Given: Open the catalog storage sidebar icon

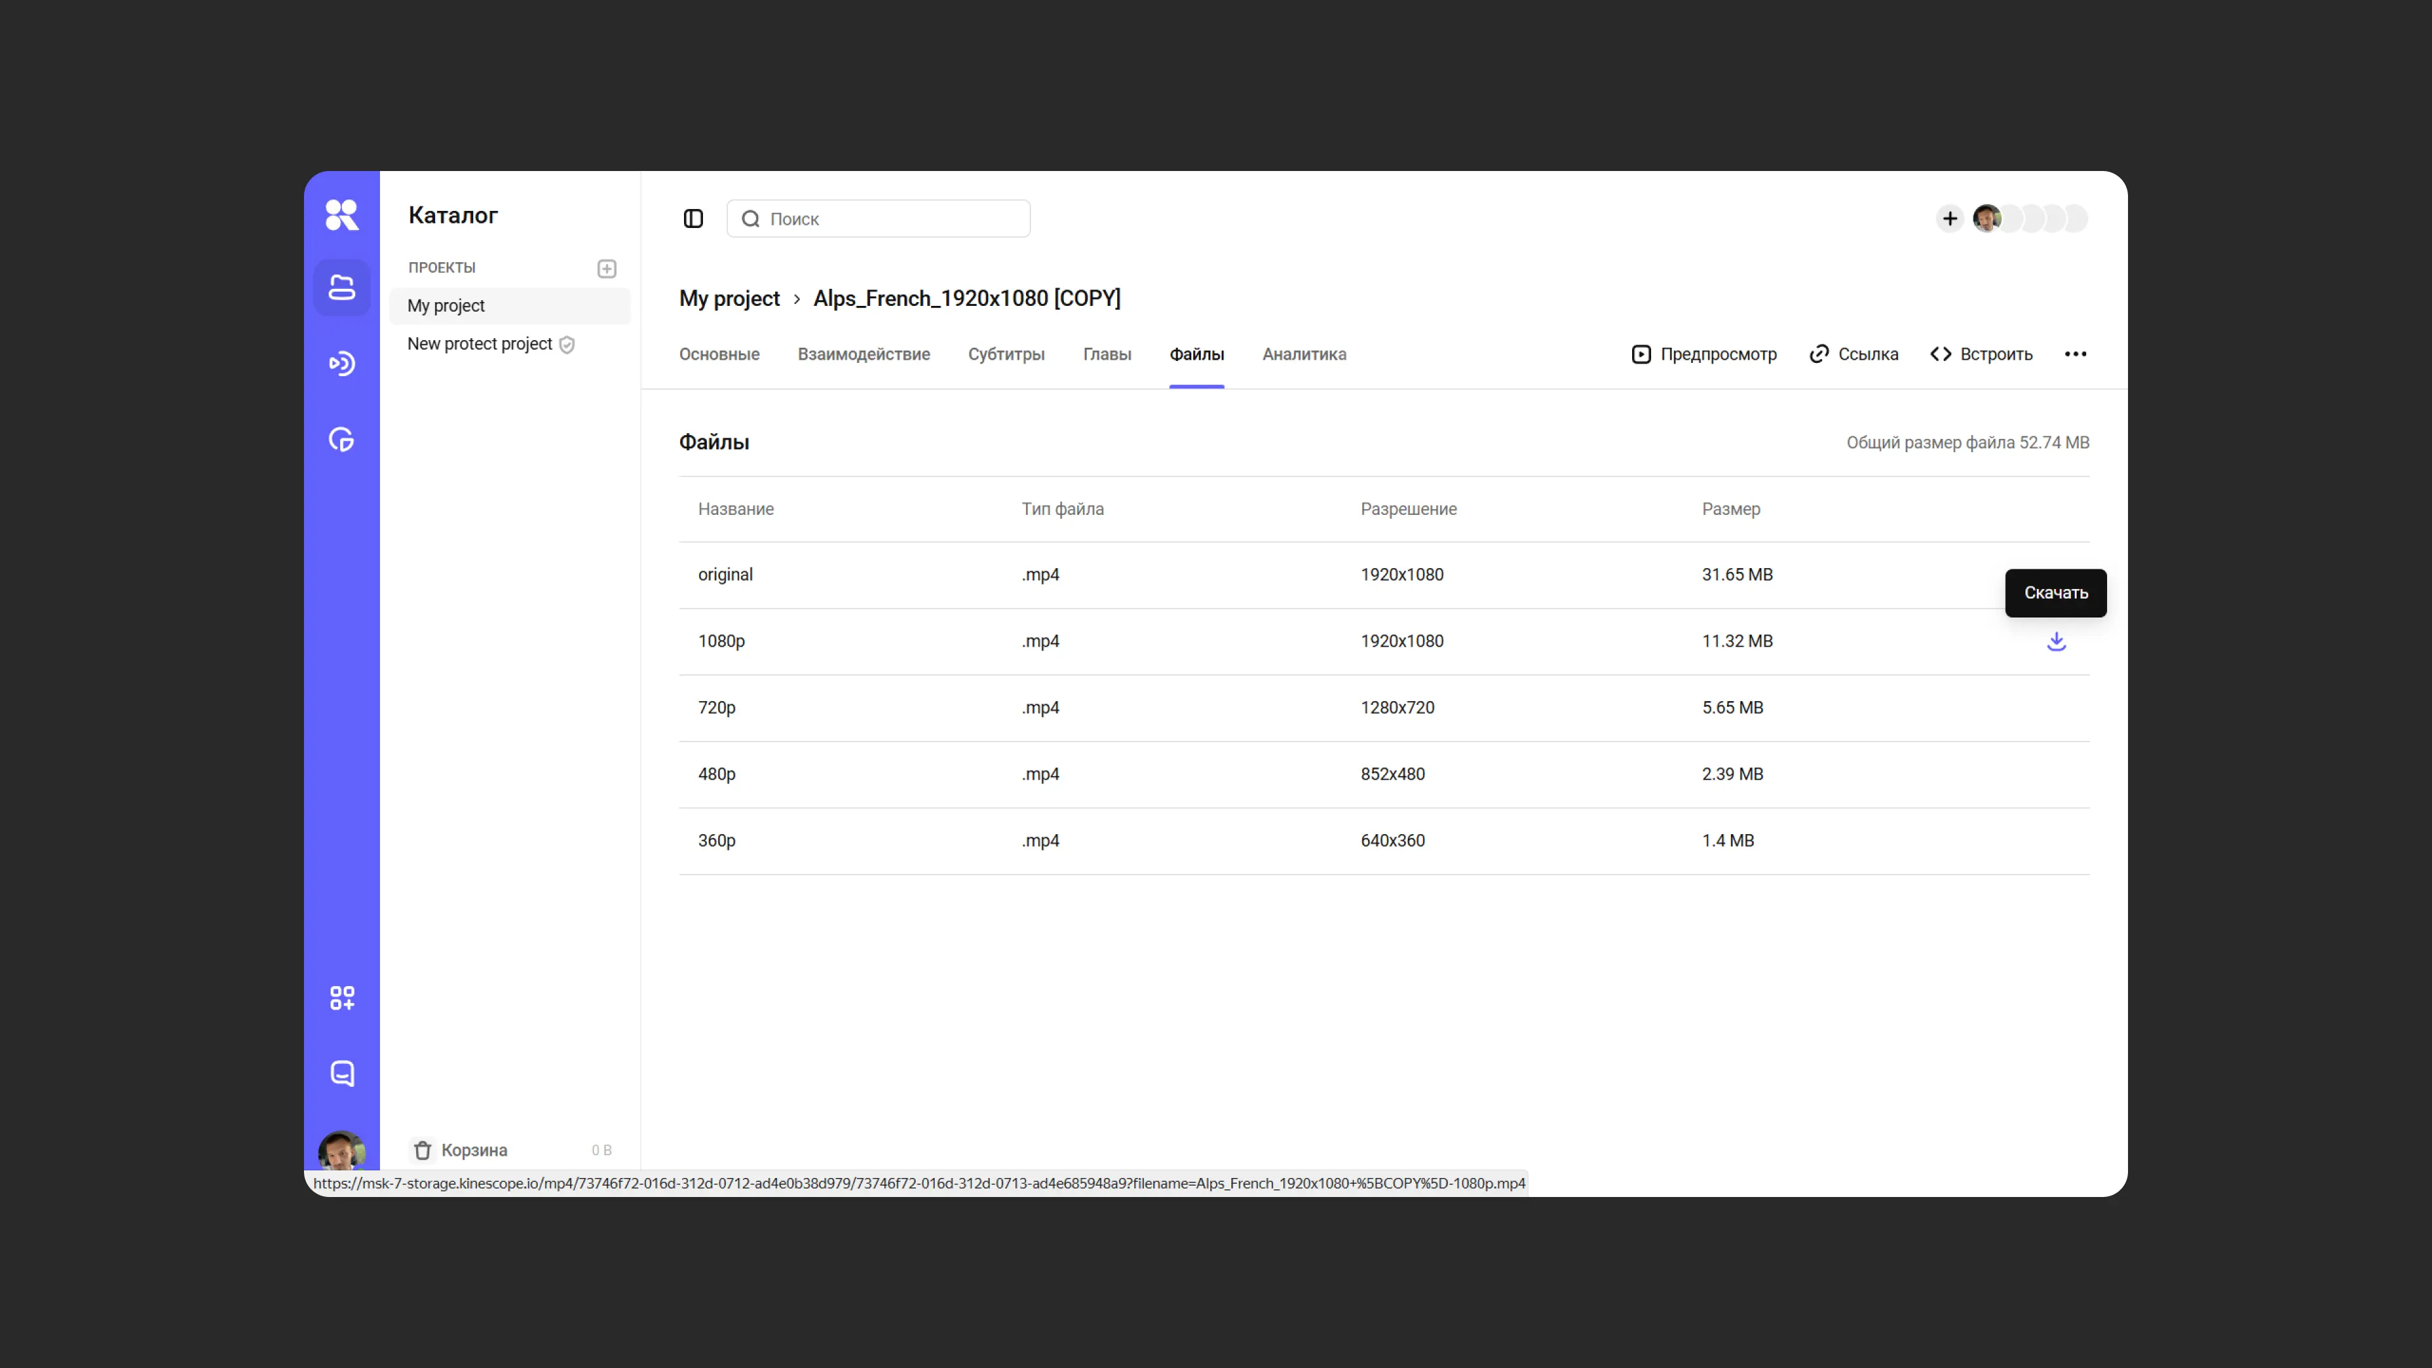Looking at the screenshot, I should [x=341, y=288].
